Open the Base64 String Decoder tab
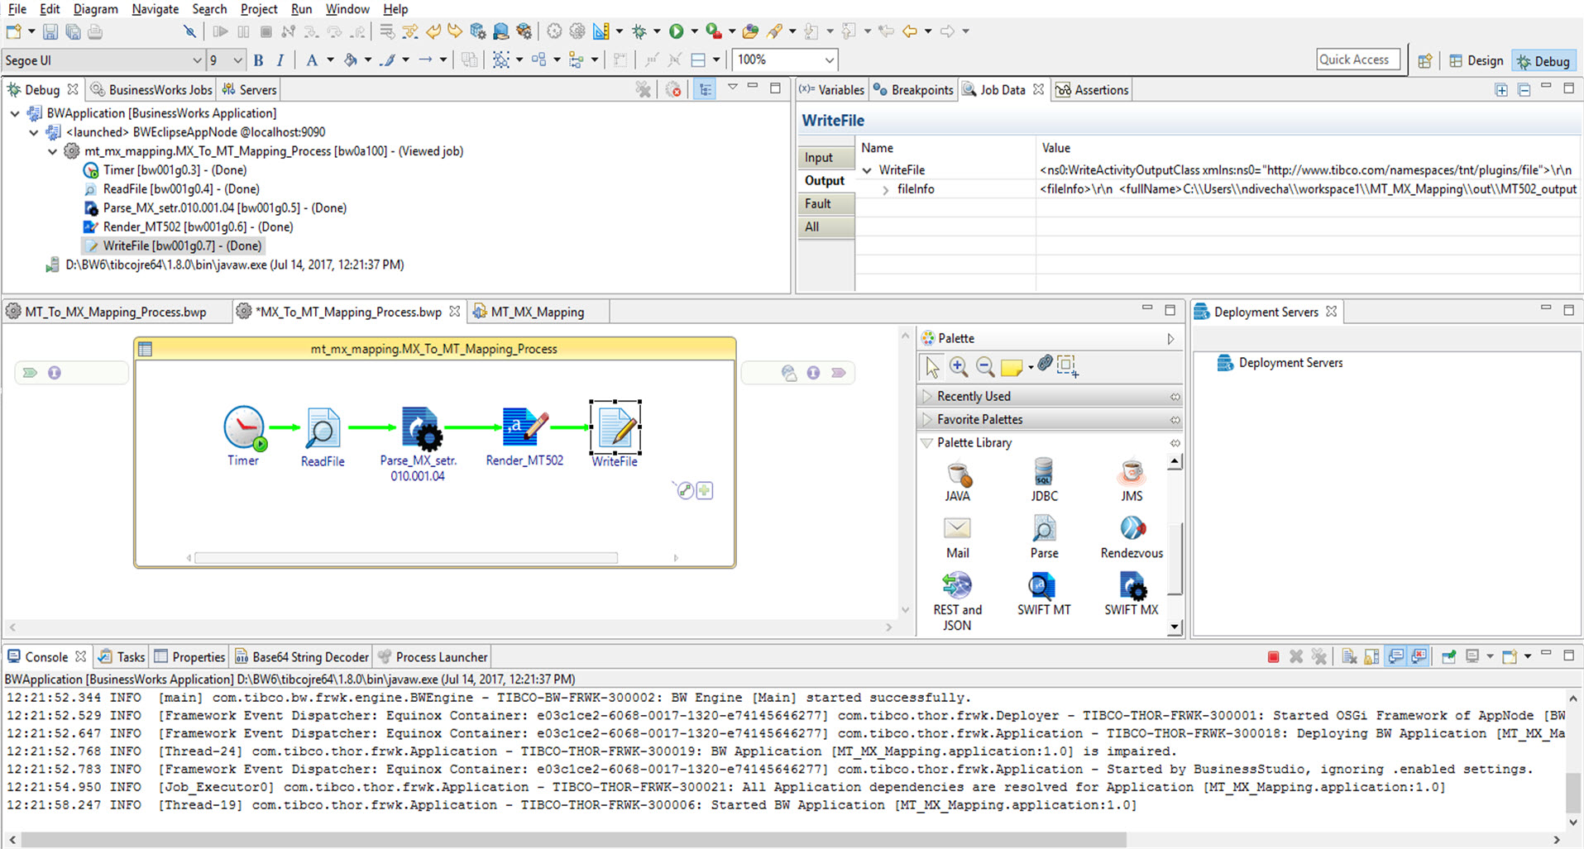This screenshot has height=849, width=1584. [303, 657]
